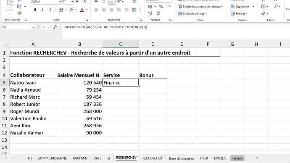Toggle italic (I) formatting
This screenshot has width=290, height=163.
tap(42, 10)
